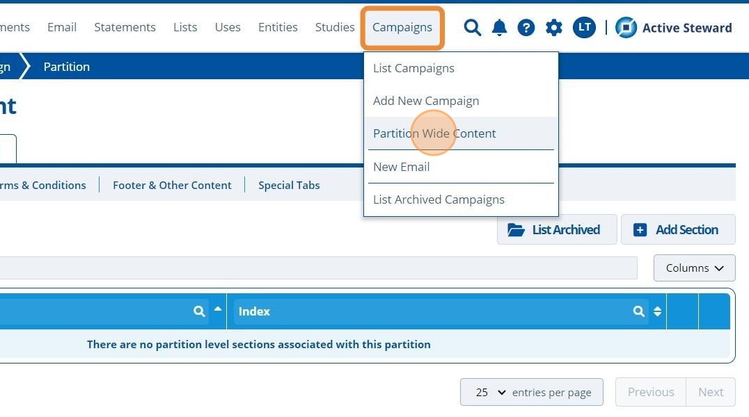Viewport: 749px width, 417px height.
Task: Click the Add Section button
Action: pyautogui.click(x=677, y=230)
